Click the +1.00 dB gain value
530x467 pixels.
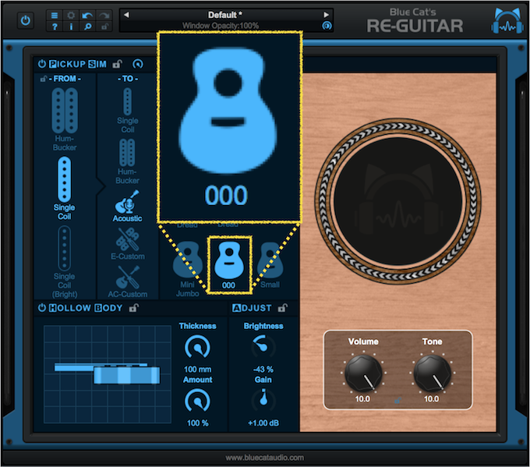tap(263, 423)
